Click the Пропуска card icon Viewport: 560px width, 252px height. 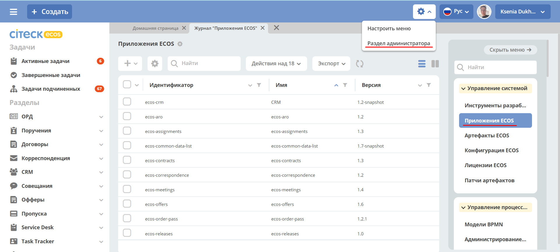14,213
